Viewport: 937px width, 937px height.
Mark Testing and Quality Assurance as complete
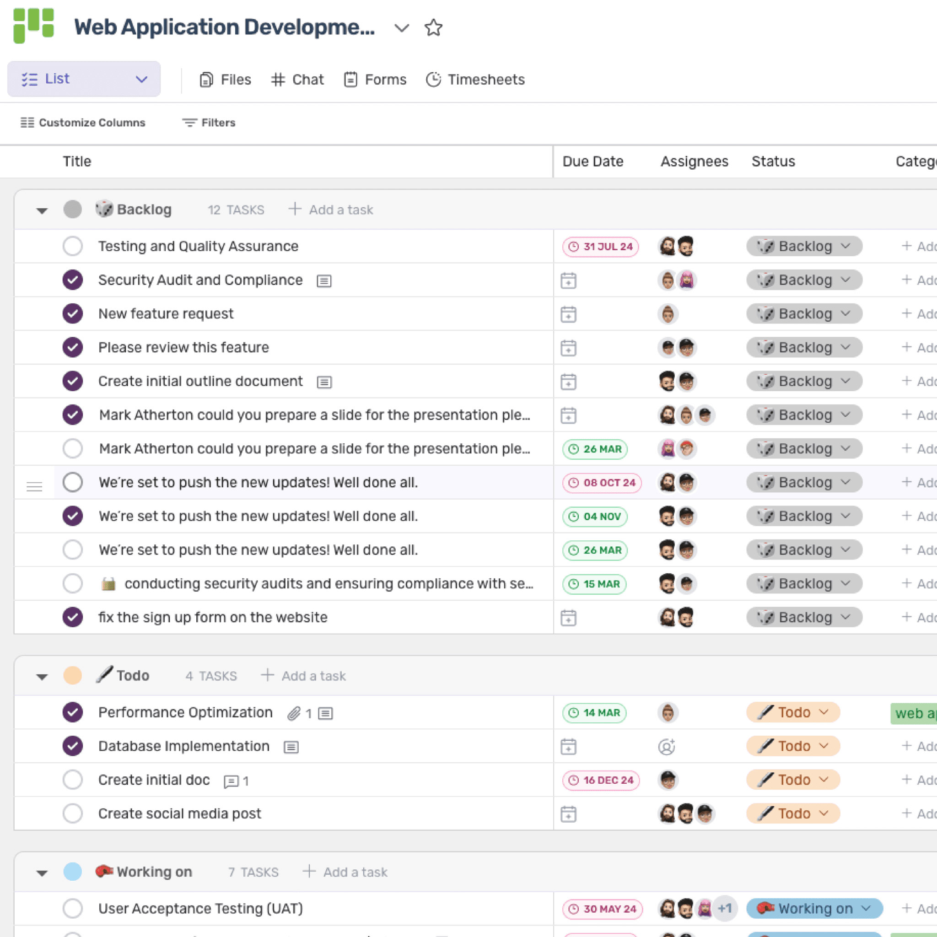(73, 246)
